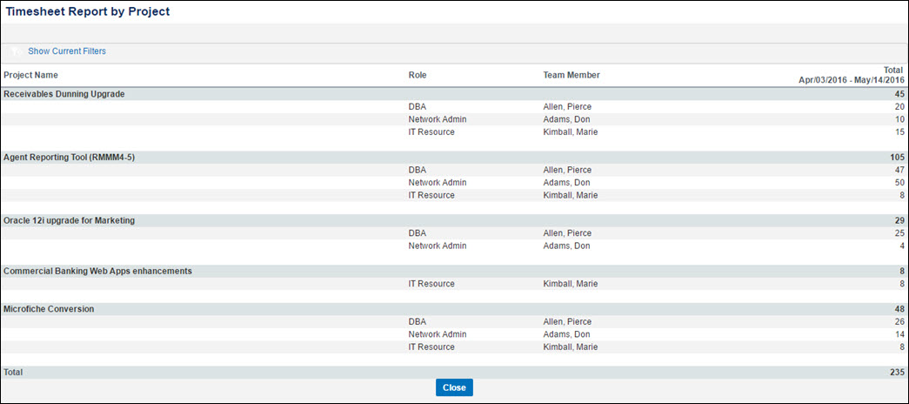Click IT Resource under Microfiche Conversion
The width and height of the screenshot is (909, 404).
click(432, 347)
